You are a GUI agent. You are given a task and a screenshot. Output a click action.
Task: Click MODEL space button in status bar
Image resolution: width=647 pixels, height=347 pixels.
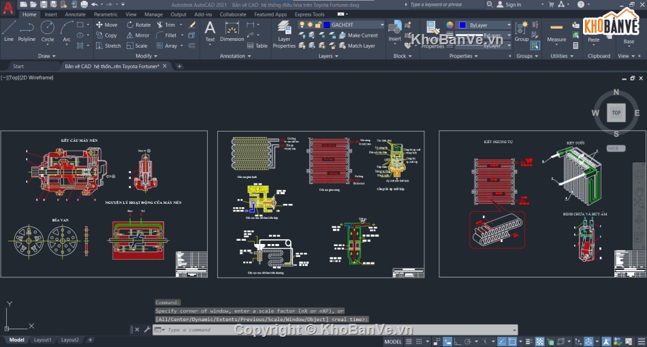click(x=393, y=342)
